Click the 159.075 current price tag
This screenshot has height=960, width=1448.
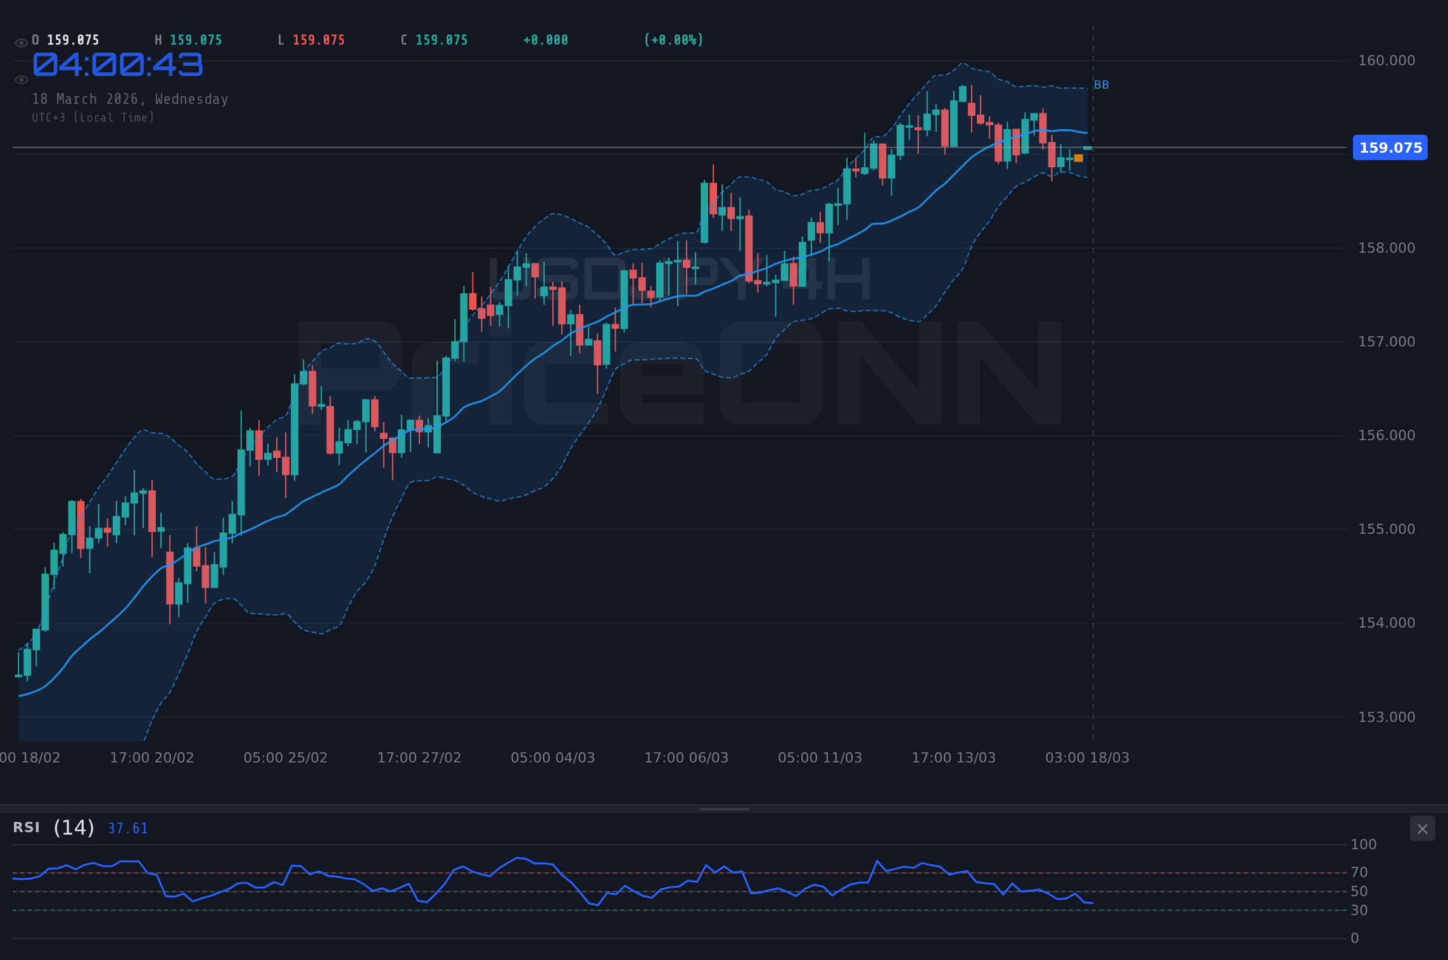1390,148
